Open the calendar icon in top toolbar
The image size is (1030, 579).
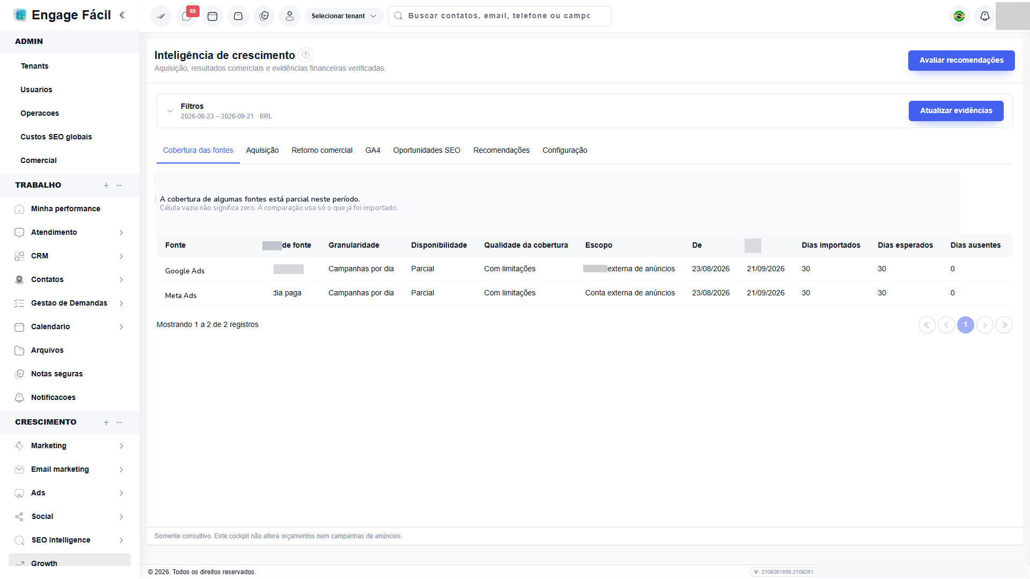212,16
